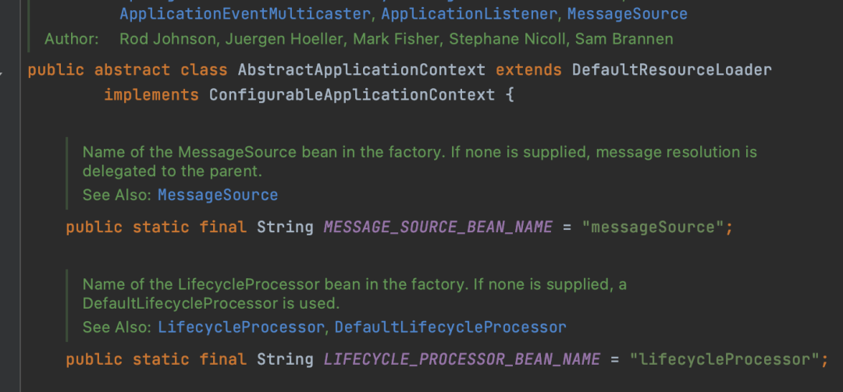
Task: Follow the blue LifecycleProcessor See Also link
Action: [x=241, y=327]
